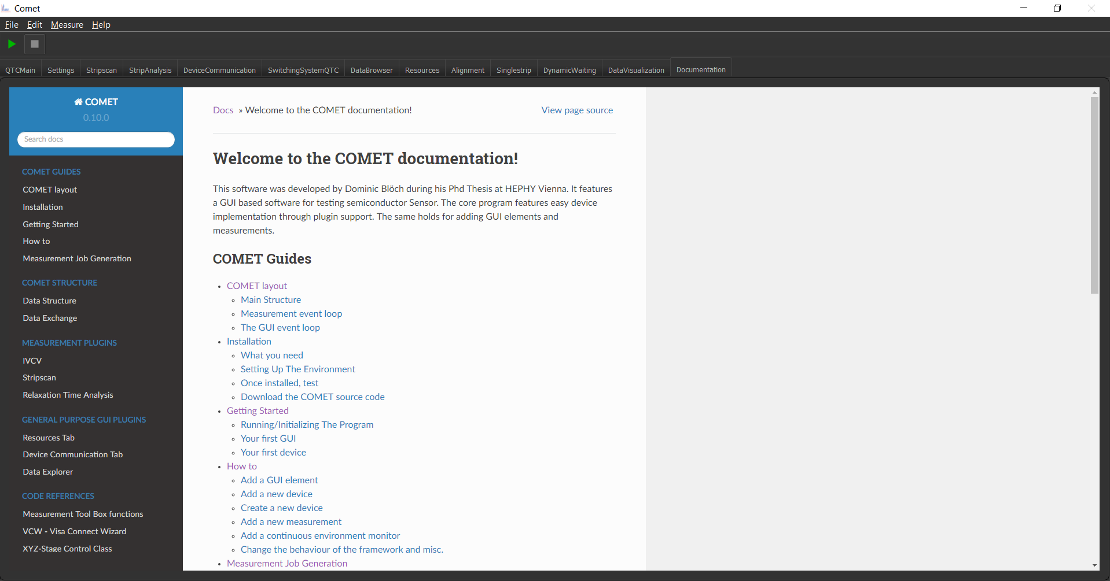Open What you need link
This screenshot has width=1110, height=581.
[x=272, y=356]
